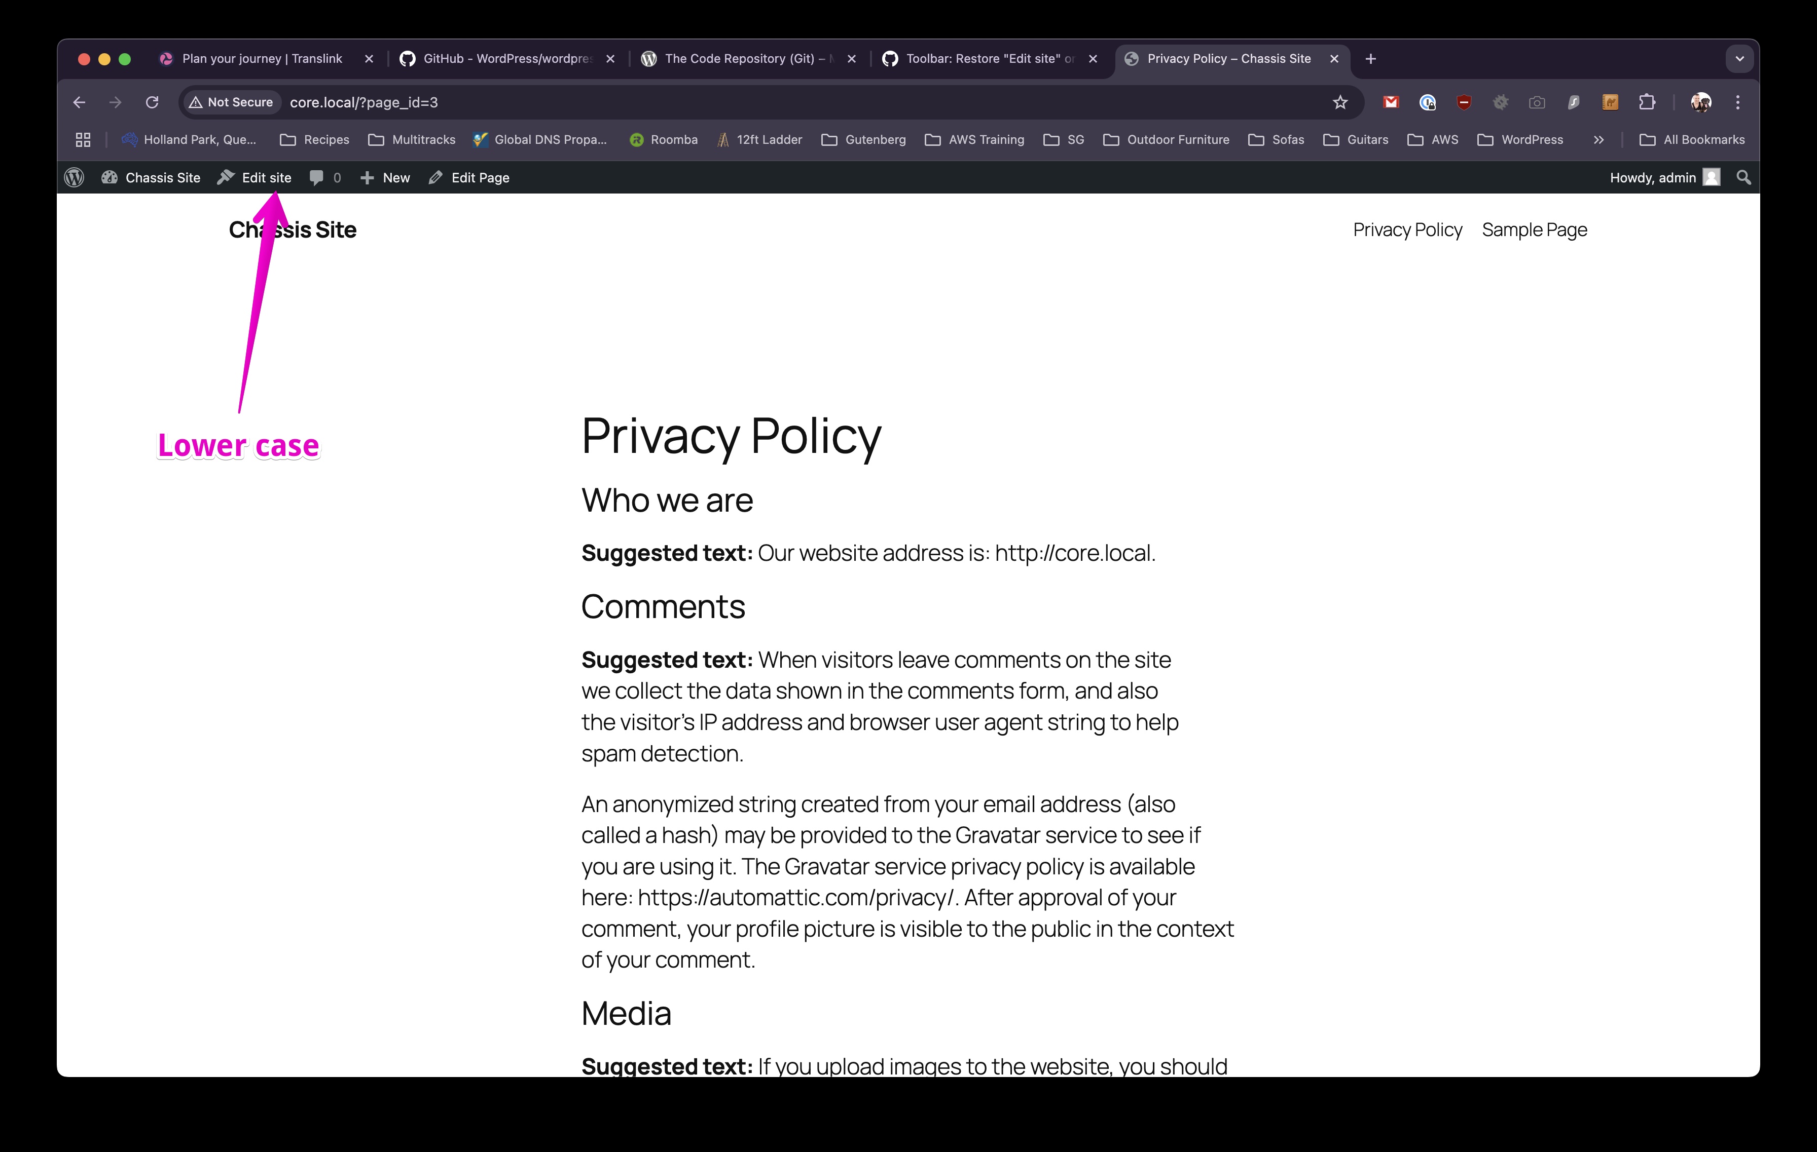Viewport: 1817px width, 1152px height.
Task: Expand the Recipes bookmark folder
Action: pyautogui.click(x=315, y=139)
